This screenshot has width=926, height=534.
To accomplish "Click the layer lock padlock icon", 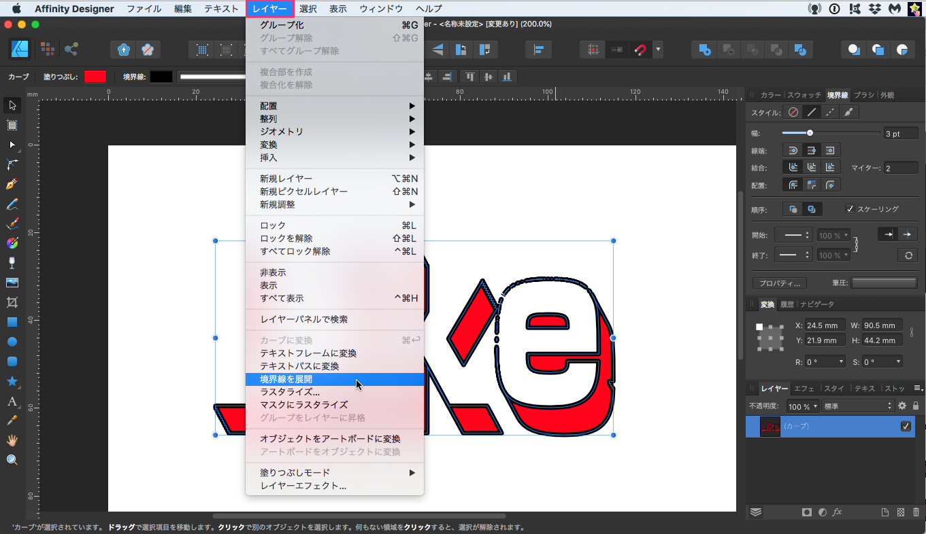I will tap(916, 406).
